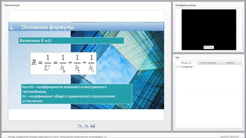This screenshot has width=246, height=138.
Task: Zoom in on the presentation slide
Action: (x=80, y=125)
